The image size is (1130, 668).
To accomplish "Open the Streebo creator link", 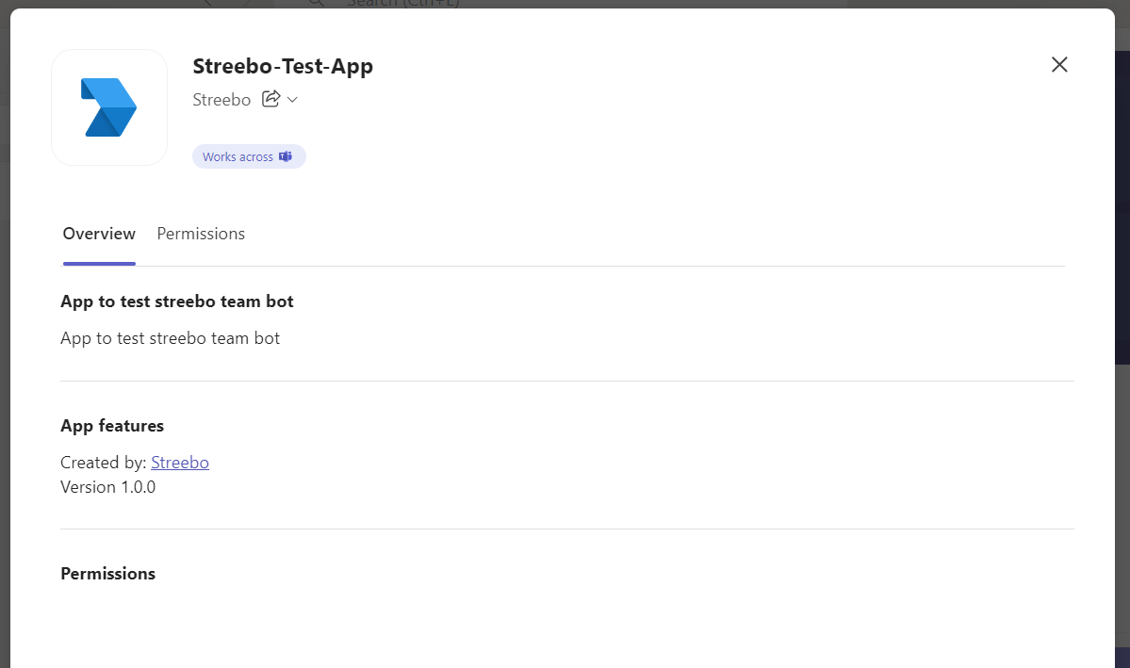I will pos(180,463).
